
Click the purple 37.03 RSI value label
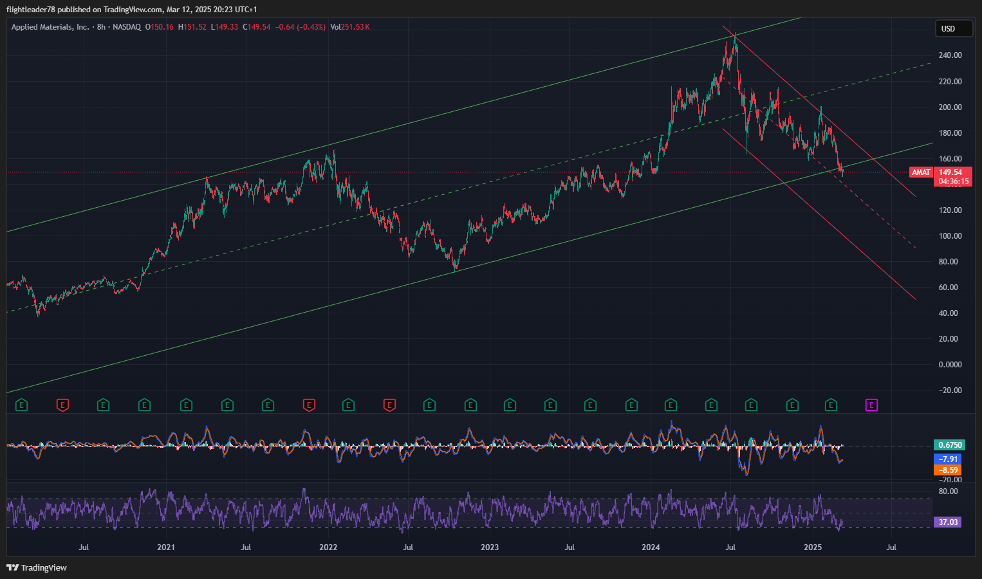click(x=947, y=522)
